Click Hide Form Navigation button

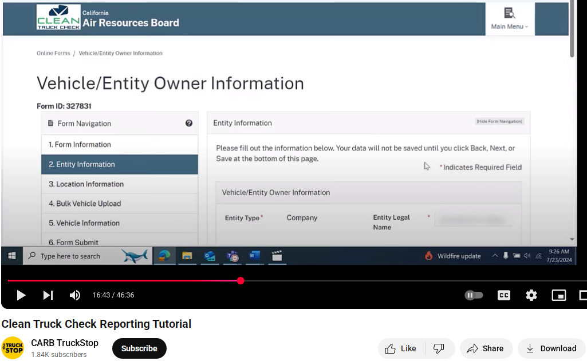(x=499, y=121)
